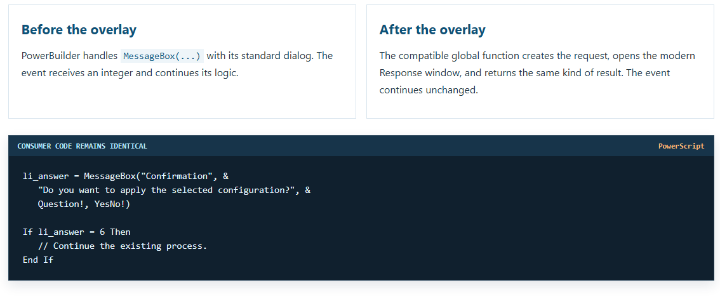Click the "Continue the existing process" comment
The image size is (720, 299).
point(123,246)
